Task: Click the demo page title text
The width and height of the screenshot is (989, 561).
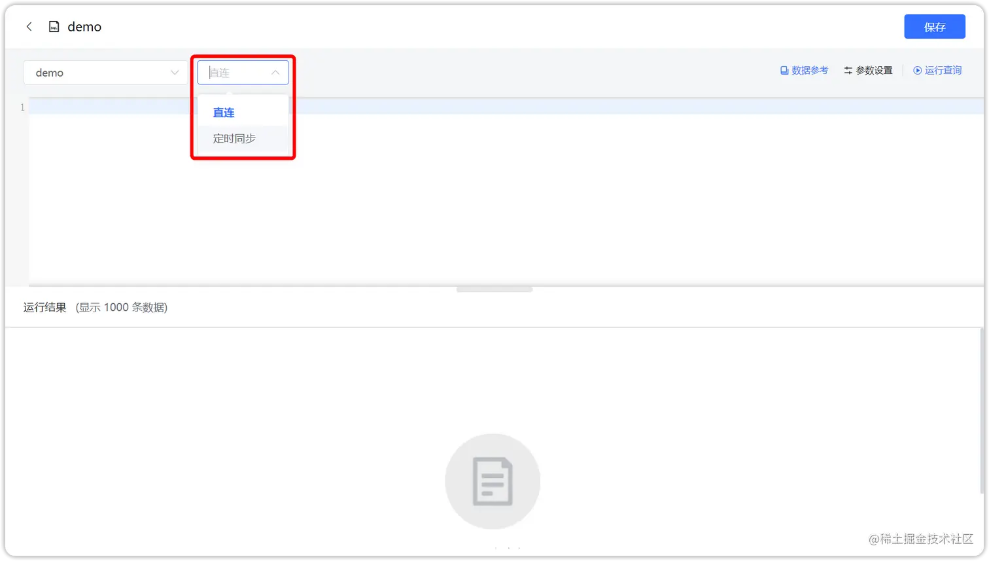Action: (84, 27)
